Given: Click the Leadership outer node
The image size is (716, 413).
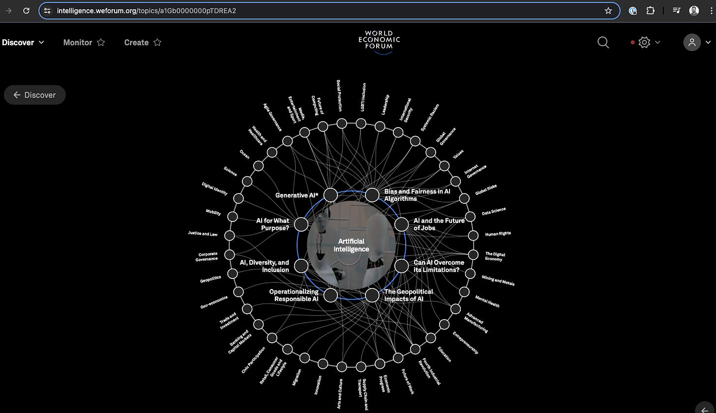Looking at the screenshot, I should pos(380,127).
